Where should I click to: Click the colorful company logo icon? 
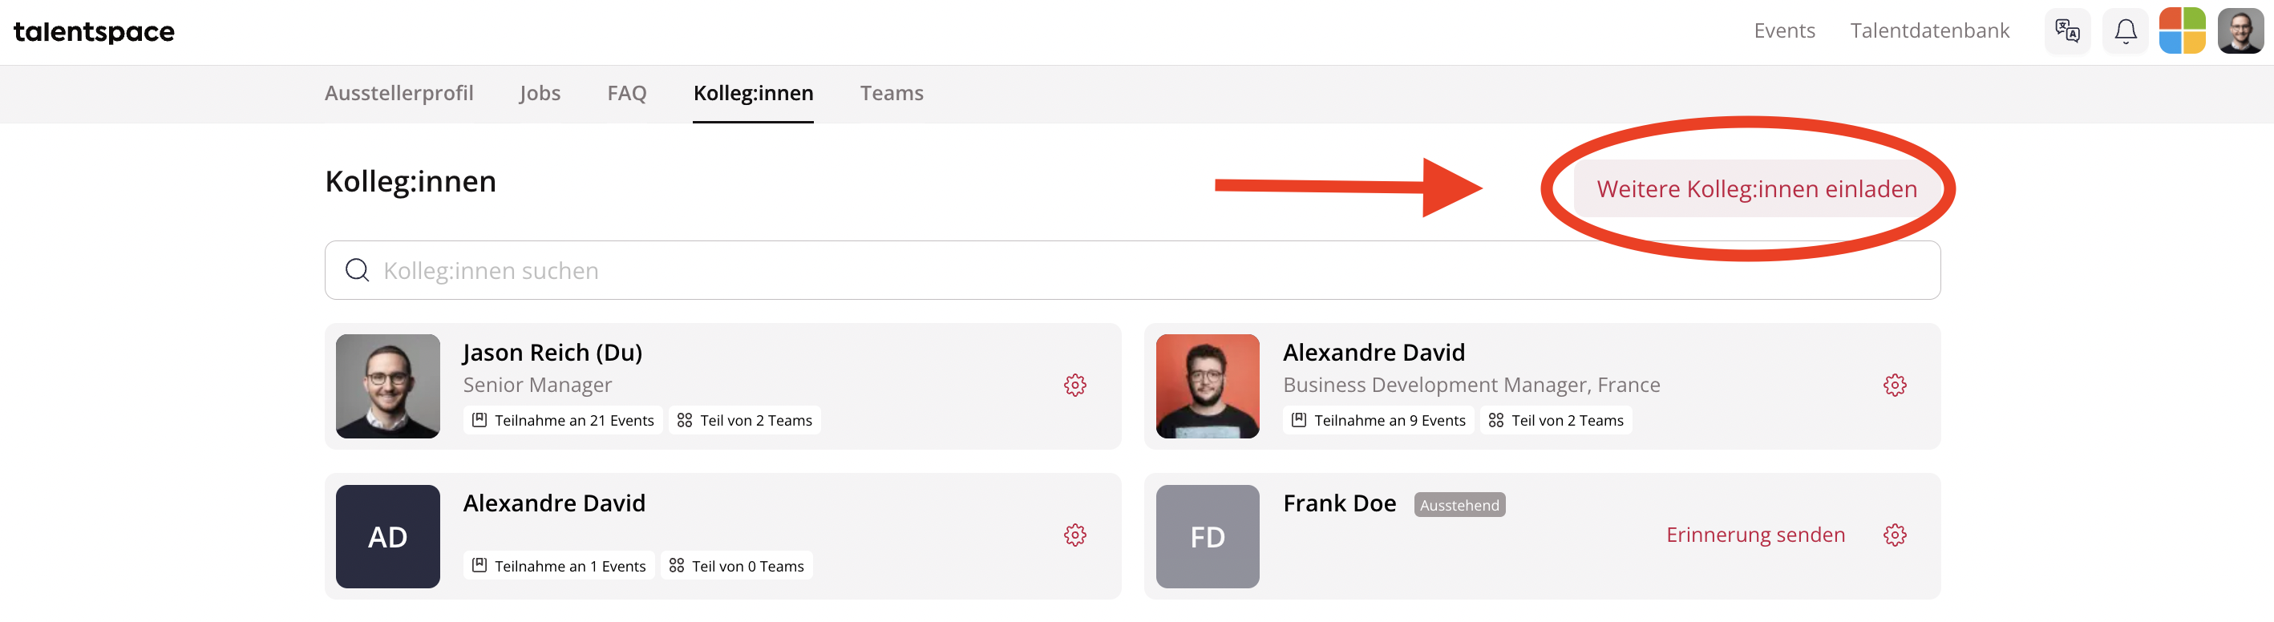(x=2181, y=31)
